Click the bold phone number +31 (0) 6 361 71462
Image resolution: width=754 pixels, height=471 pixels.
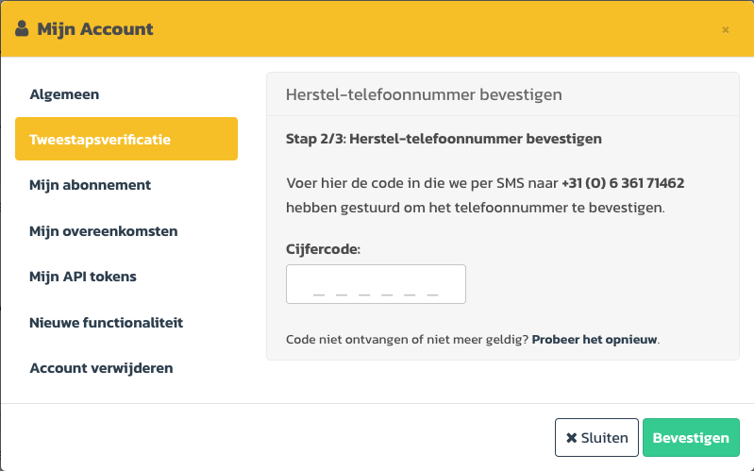(x=623, y=183)
